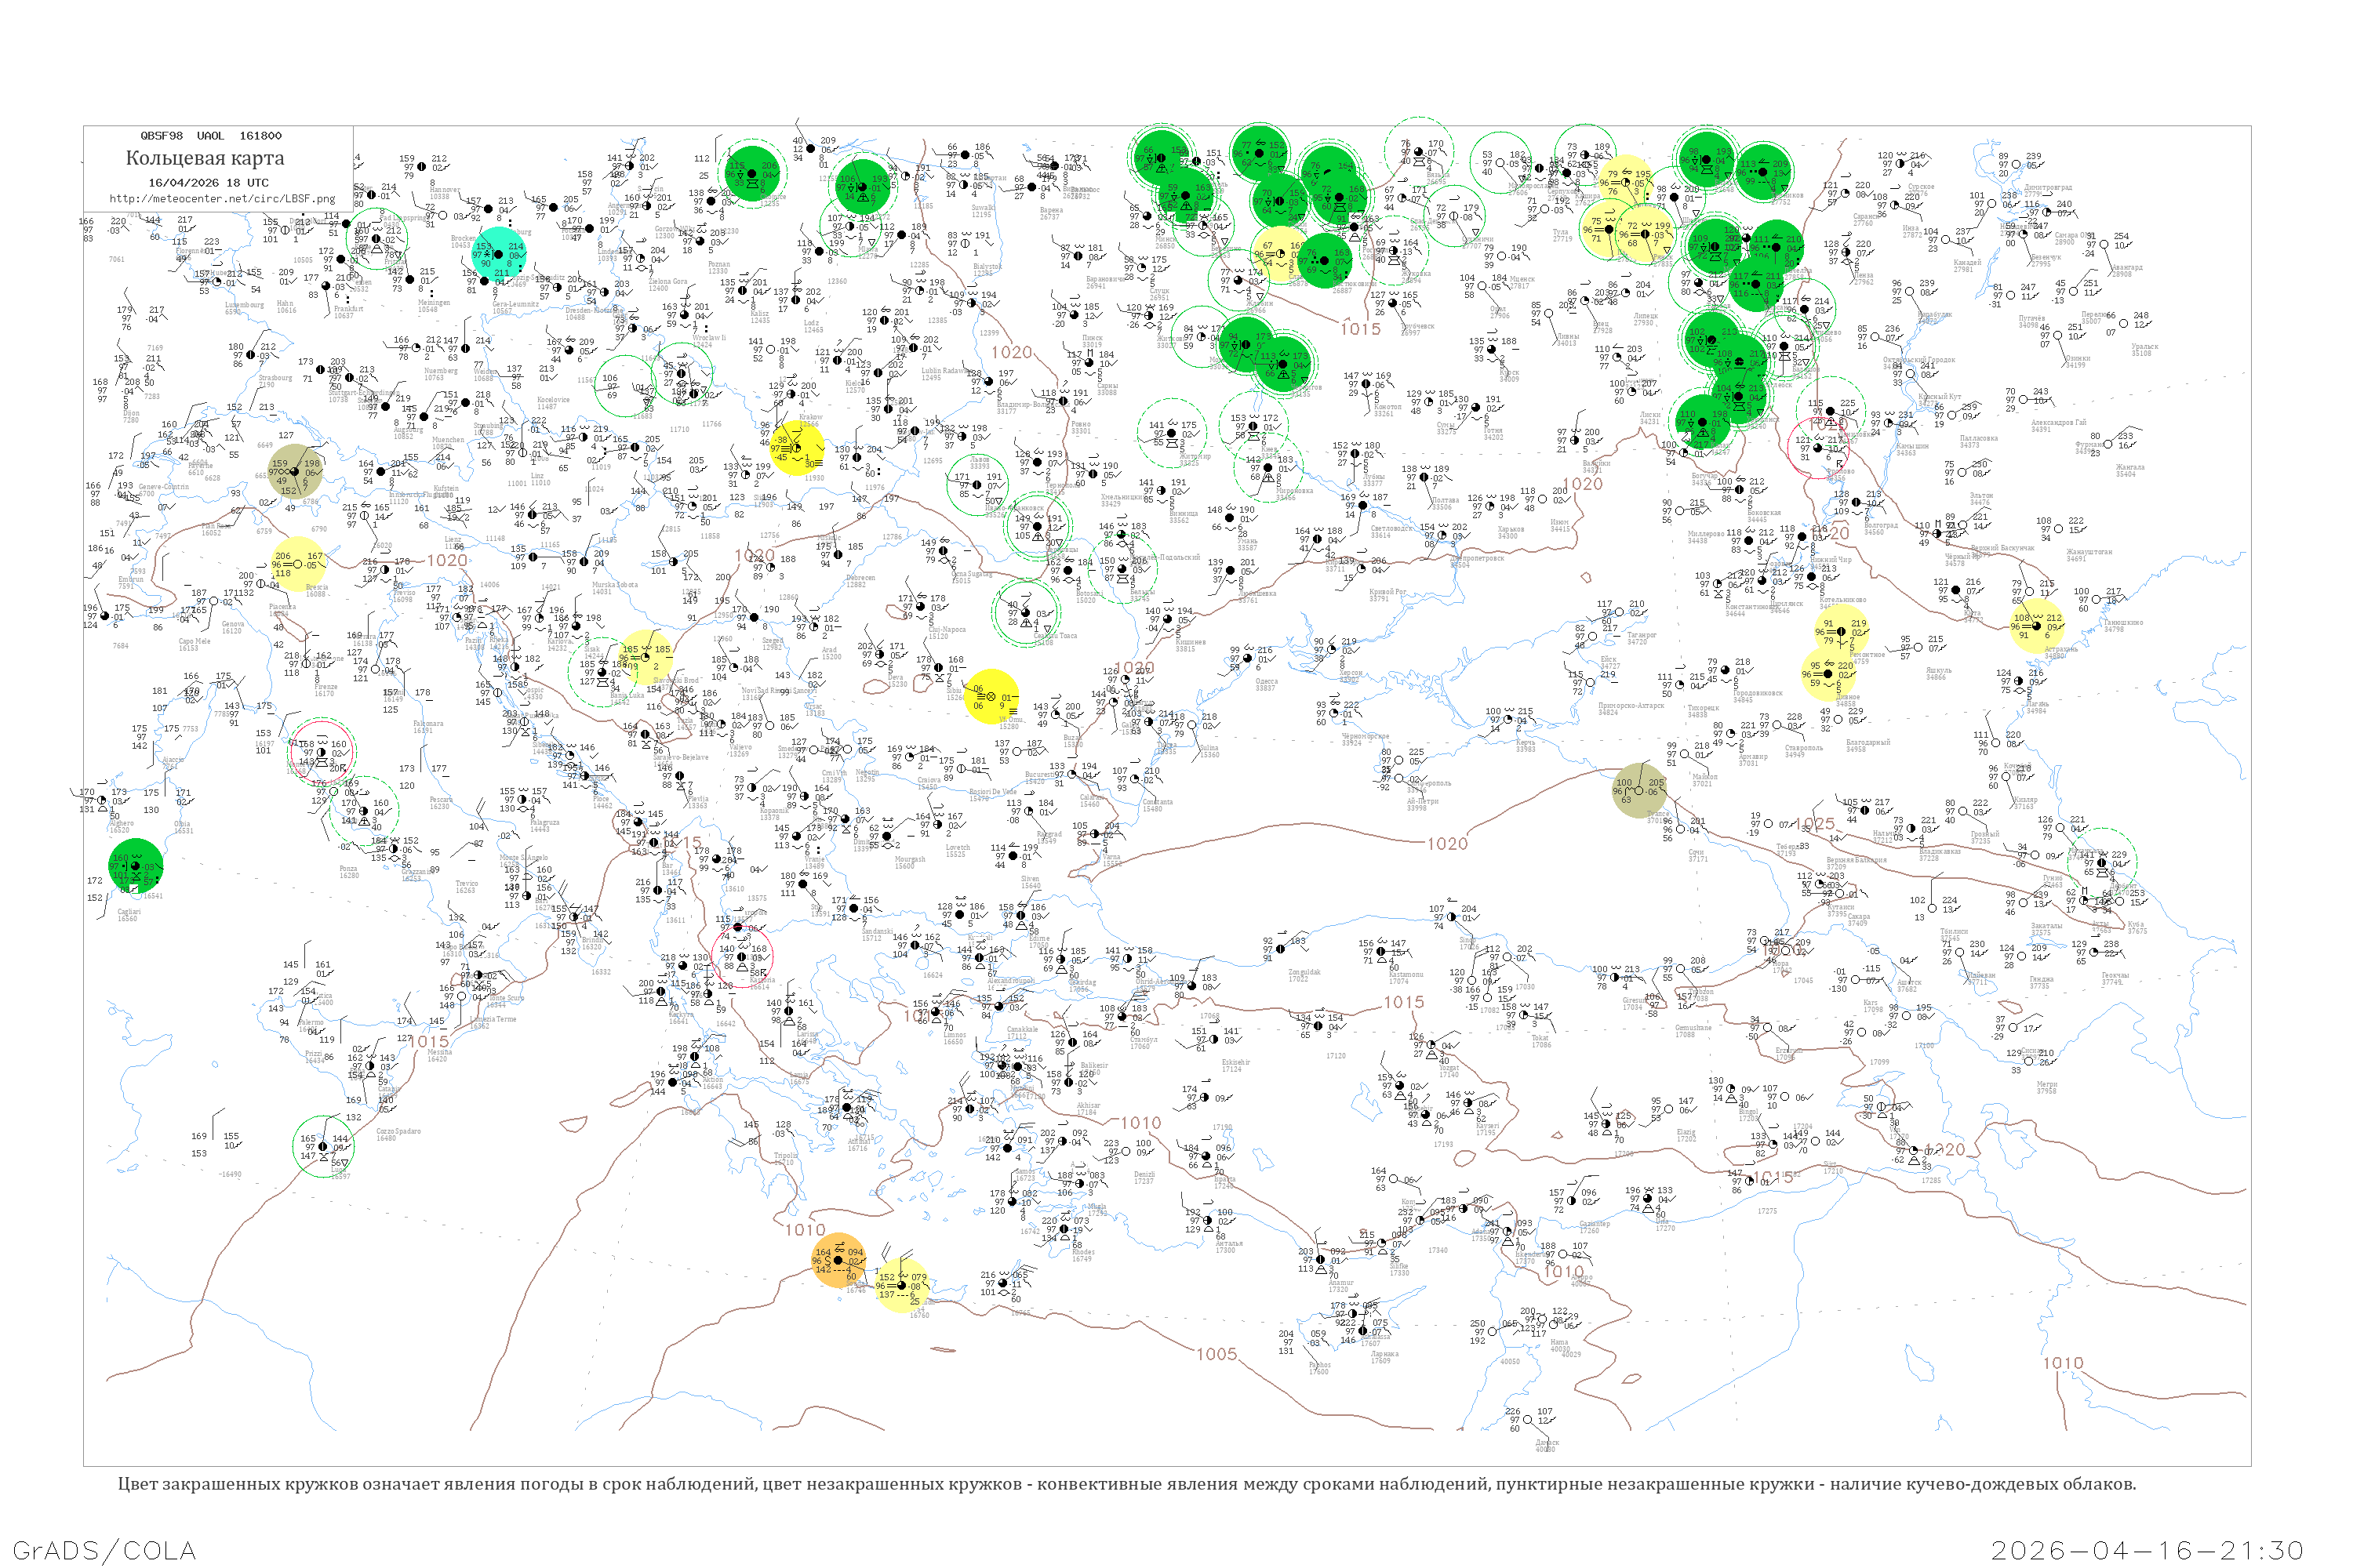Click the pale yellow circle at Brescia
Image resolution: width=2353 pixels, height=1568 pixels.
pos(298,565)
